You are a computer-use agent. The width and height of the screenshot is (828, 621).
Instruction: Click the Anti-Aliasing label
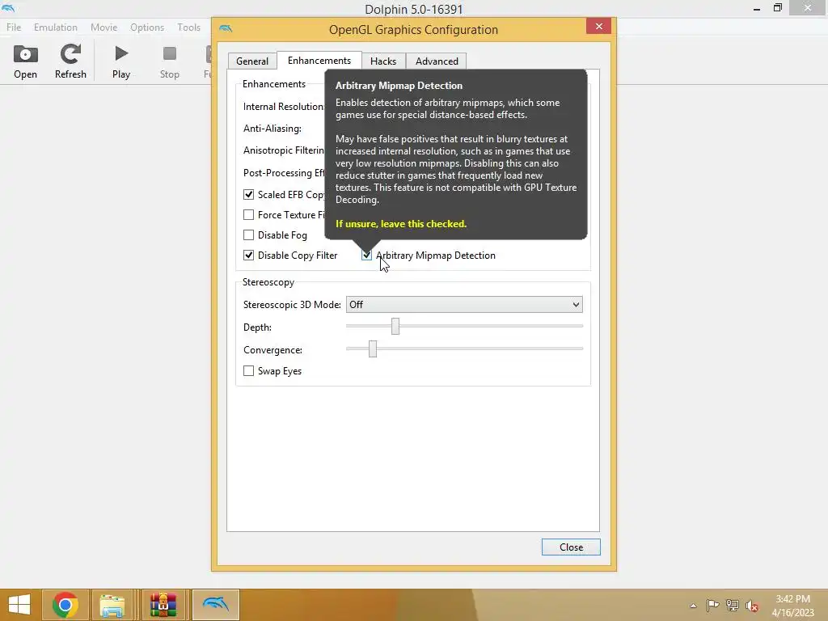tap(272, 129)
